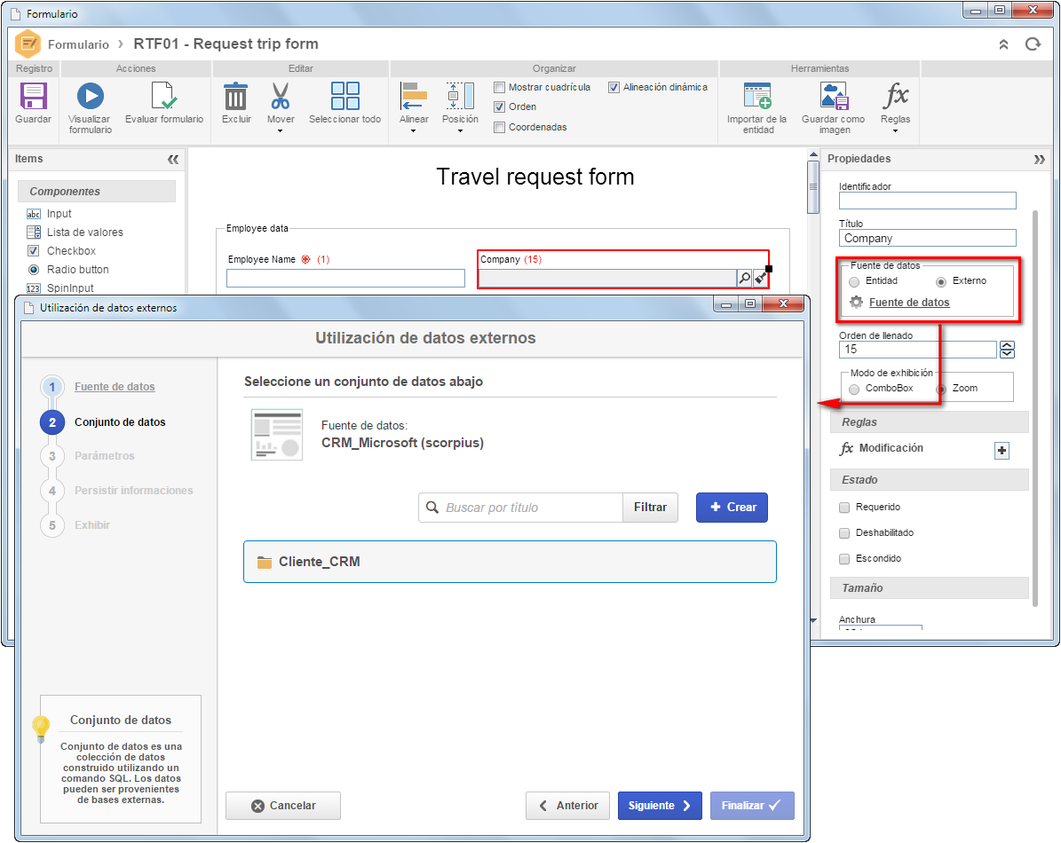Image resolution: width=1061 pixels, height=843 pixels.
Task: Click the Filtrar button
Action: pyautogui.click(x=650, y=507)
